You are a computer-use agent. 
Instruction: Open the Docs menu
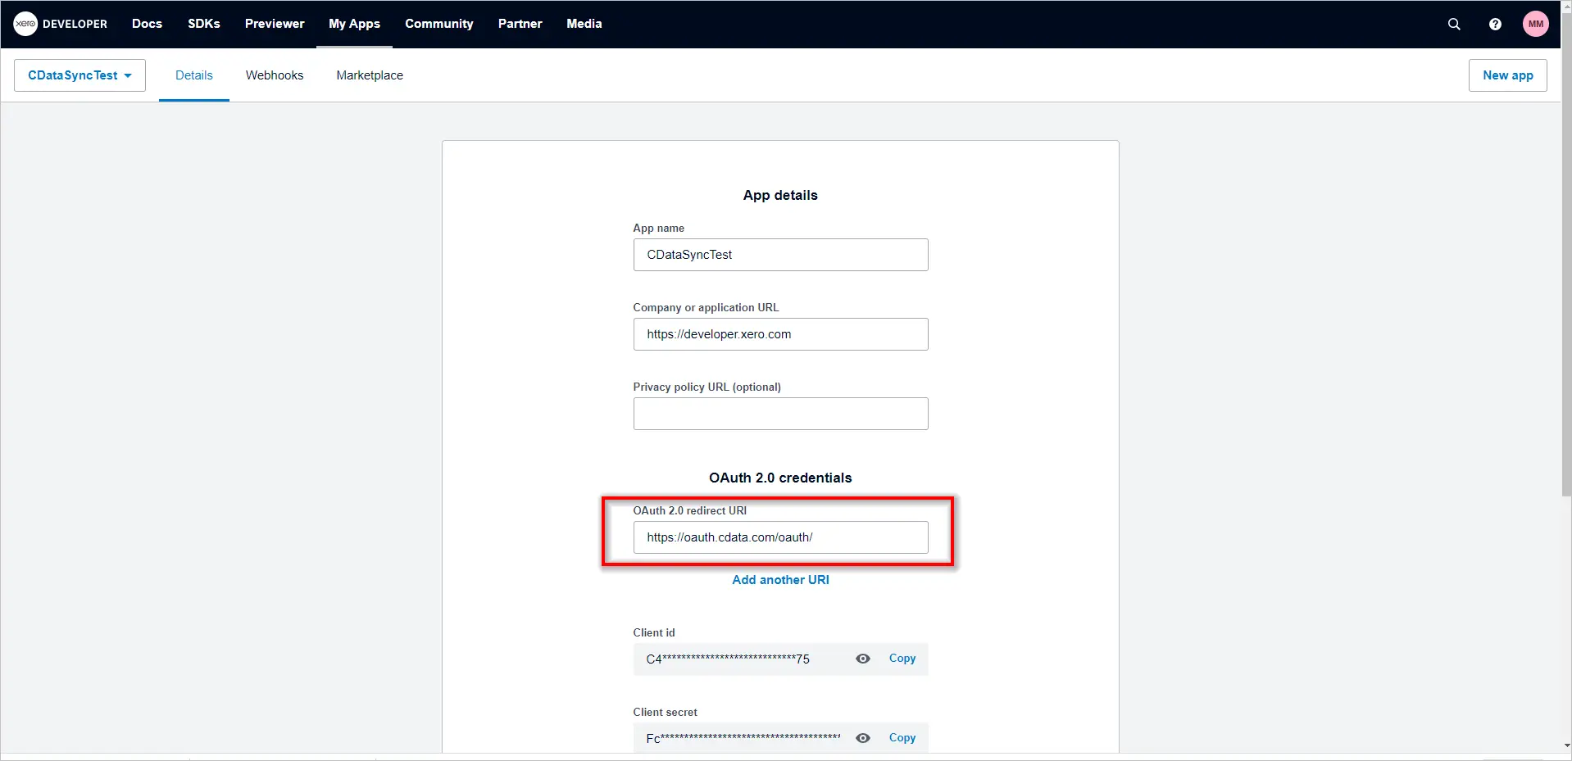coord(147,24)
